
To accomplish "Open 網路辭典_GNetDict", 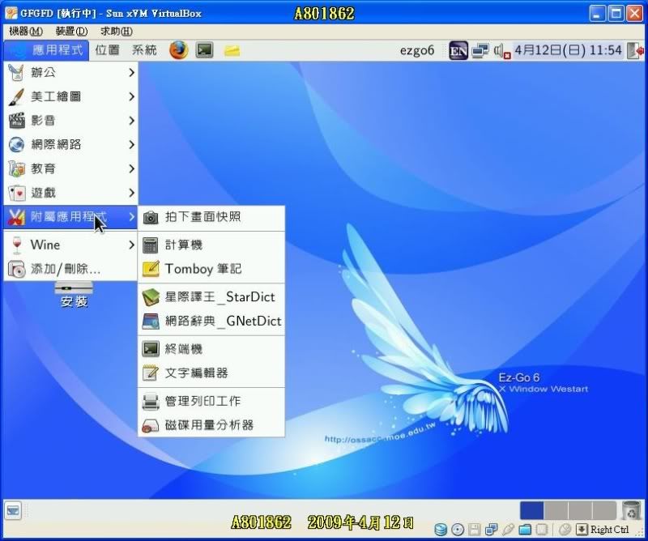I will [211, 322].
